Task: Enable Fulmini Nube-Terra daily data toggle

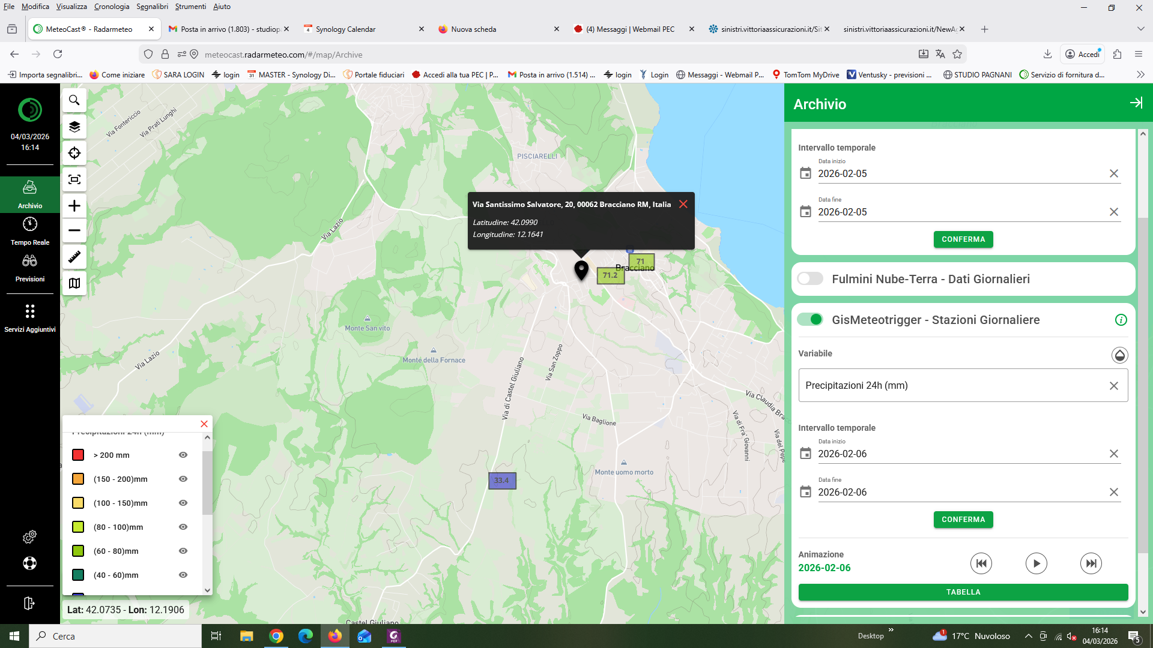Action: (x=810, y=279)
